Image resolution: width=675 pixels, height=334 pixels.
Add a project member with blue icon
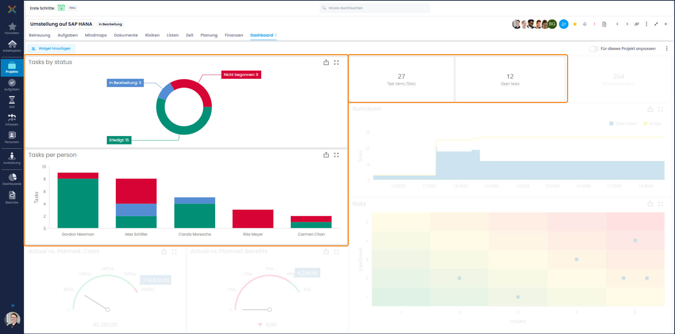(x=564, y=24)
